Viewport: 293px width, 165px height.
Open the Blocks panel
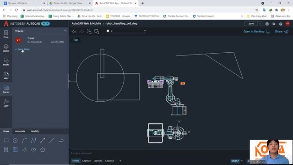click(x=6, y=62)
